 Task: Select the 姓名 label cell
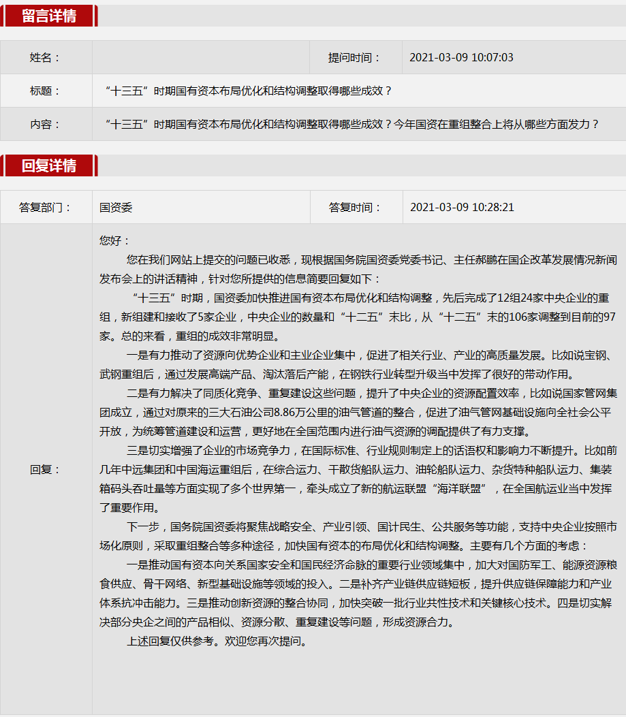point(46,58)
